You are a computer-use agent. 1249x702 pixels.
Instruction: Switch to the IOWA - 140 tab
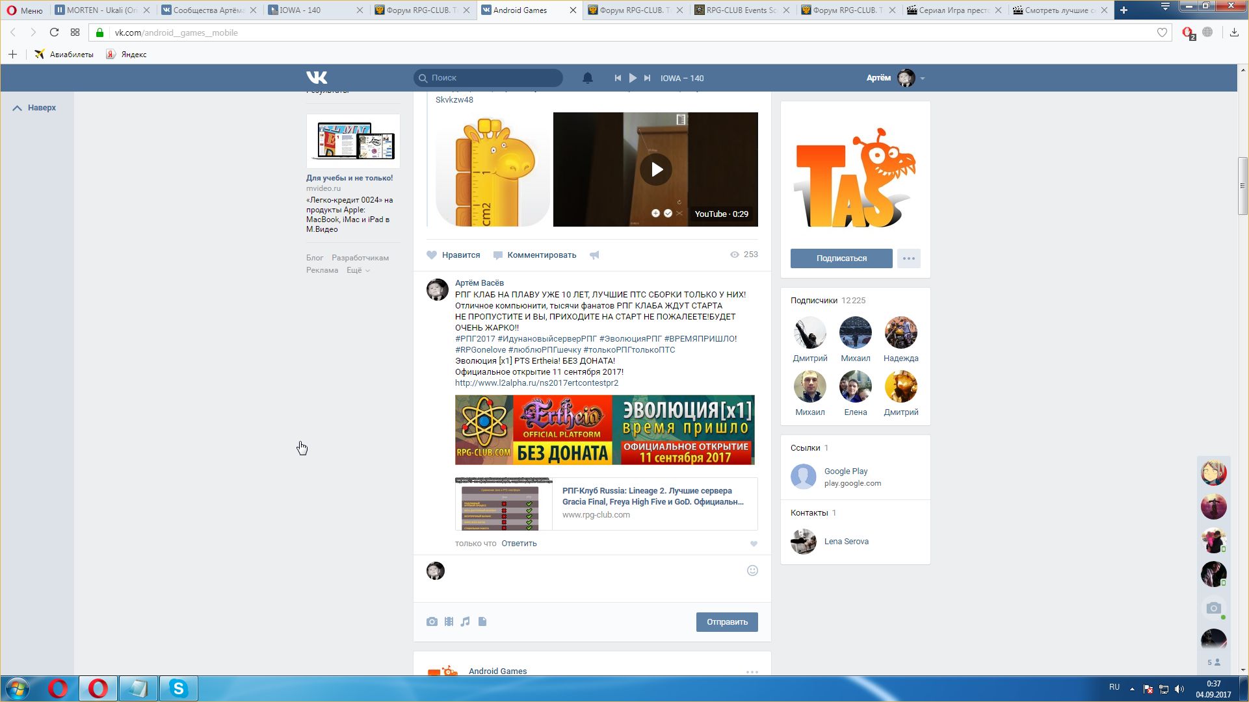(x=315, y=10)
